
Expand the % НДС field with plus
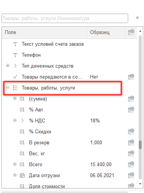(x=15, y=120)
